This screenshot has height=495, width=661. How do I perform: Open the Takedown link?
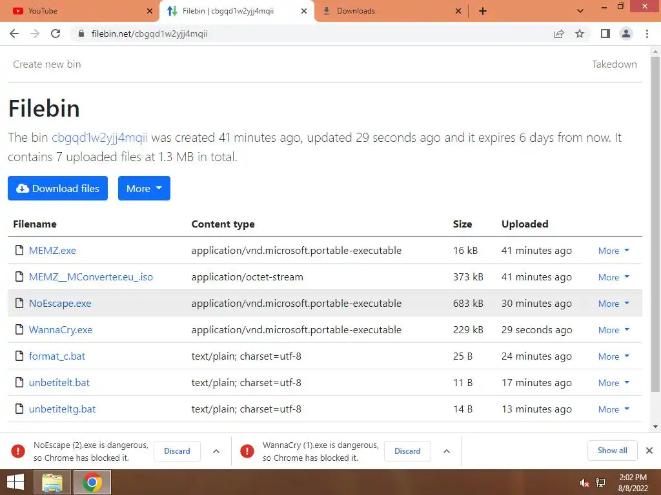[615, 64]
